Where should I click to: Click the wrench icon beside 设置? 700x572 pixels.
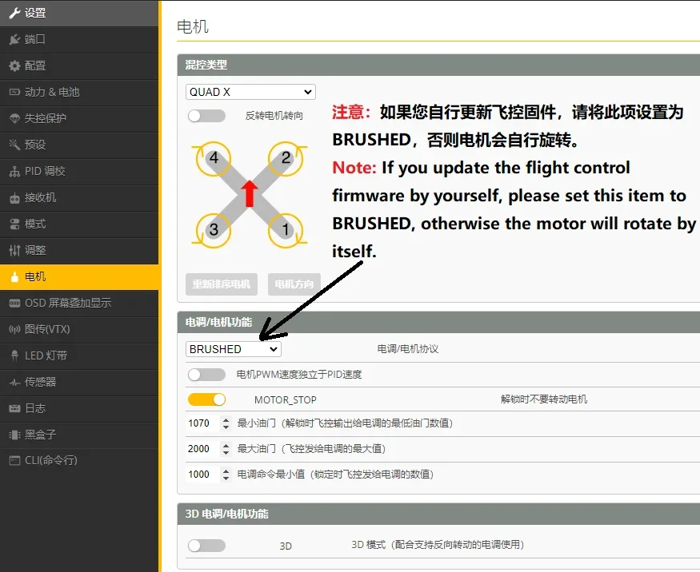click(14, 13)
